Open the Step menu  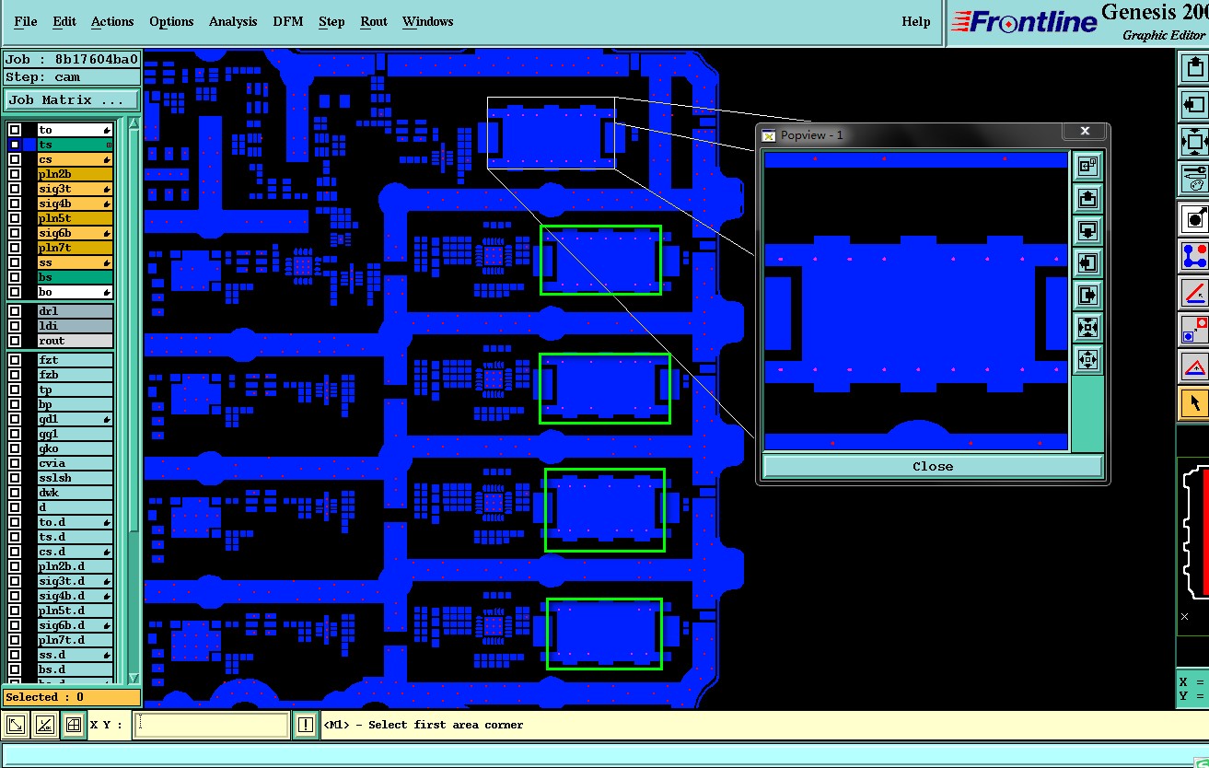tap(331, 21)
